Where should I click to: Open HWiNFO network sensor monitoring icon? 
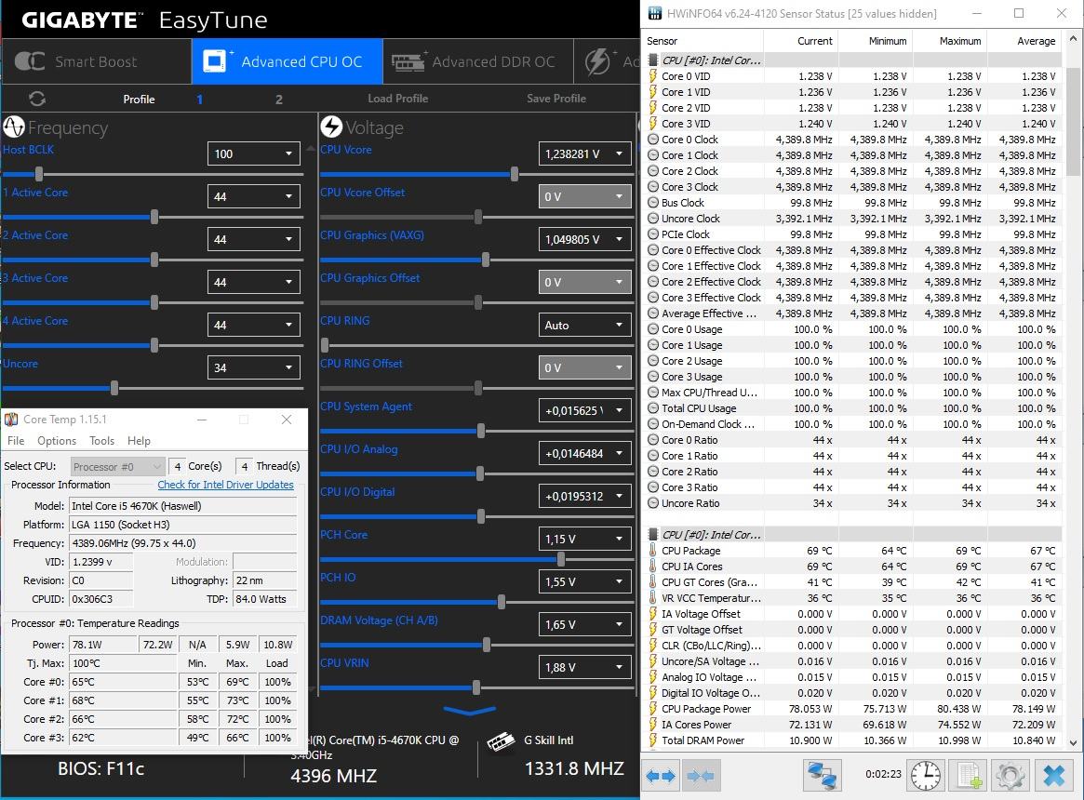pos(822,775)
